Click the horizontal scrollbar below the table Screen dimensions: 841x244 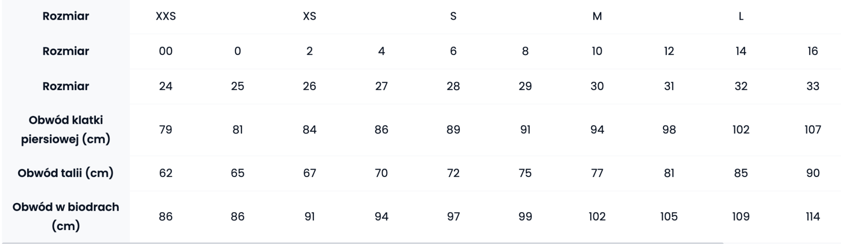[361, 243]
